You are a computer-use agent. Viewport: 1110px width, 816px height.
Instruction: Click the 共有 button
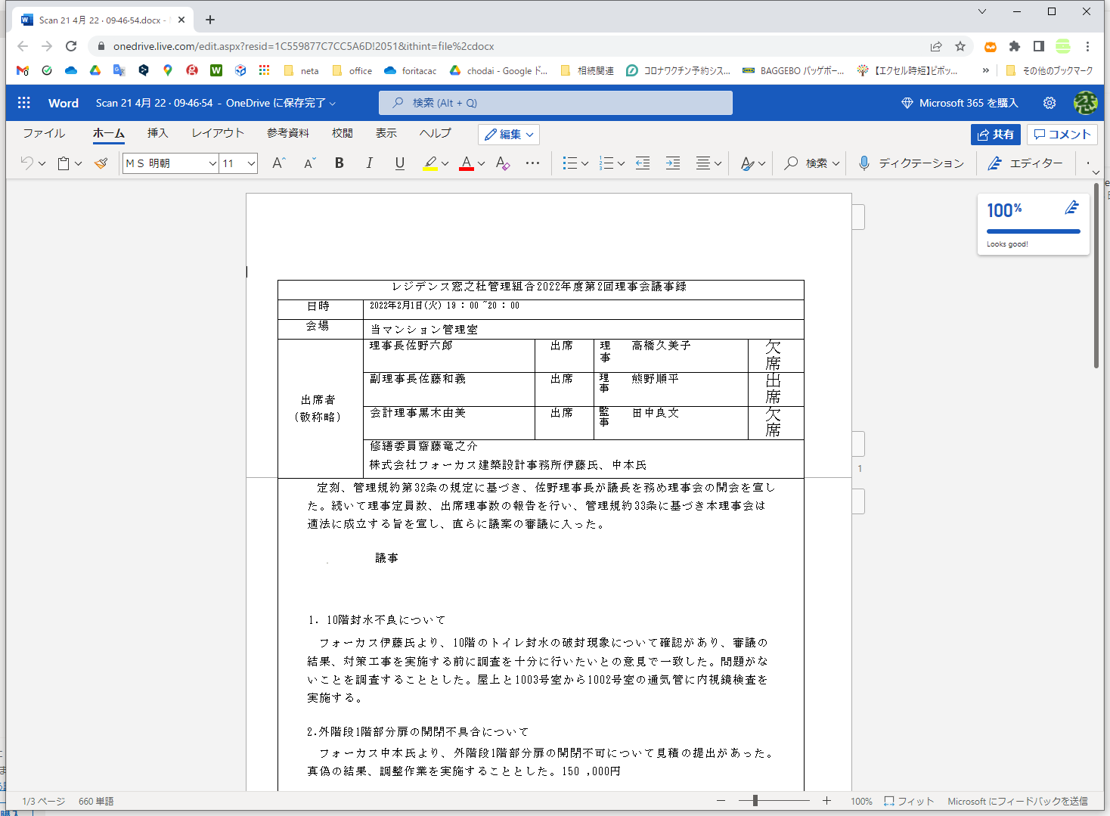pos(995,134)
